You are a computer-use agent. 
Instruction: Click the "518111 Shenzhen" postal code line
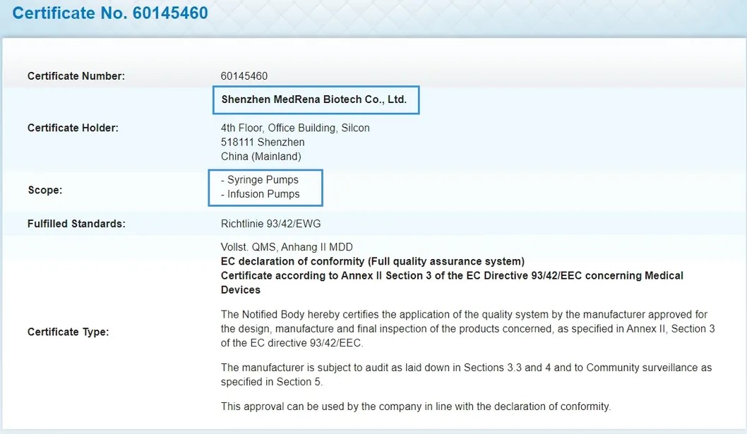(x=263, y=142)
